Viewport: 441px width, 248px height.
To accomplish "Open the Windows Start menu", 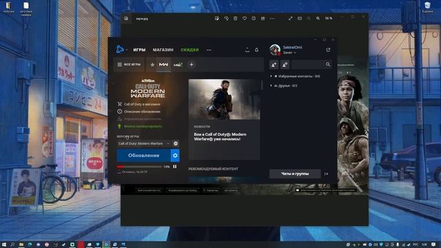I will 4,245.
